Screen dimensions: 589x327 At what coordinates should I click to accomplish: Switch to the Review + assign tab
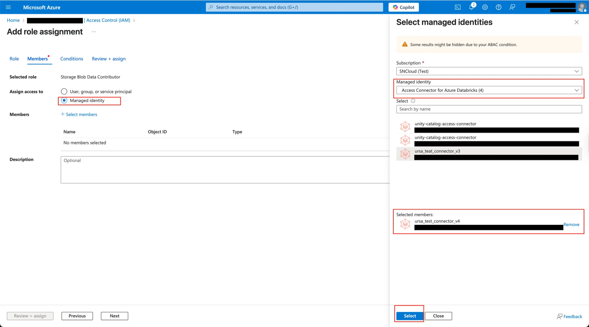tap(109, 59)
